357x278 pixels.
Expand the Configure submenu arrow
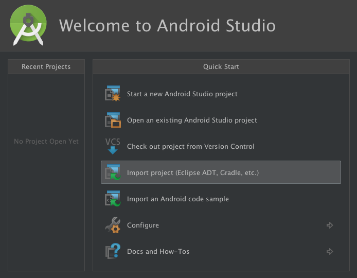point(330,225)
